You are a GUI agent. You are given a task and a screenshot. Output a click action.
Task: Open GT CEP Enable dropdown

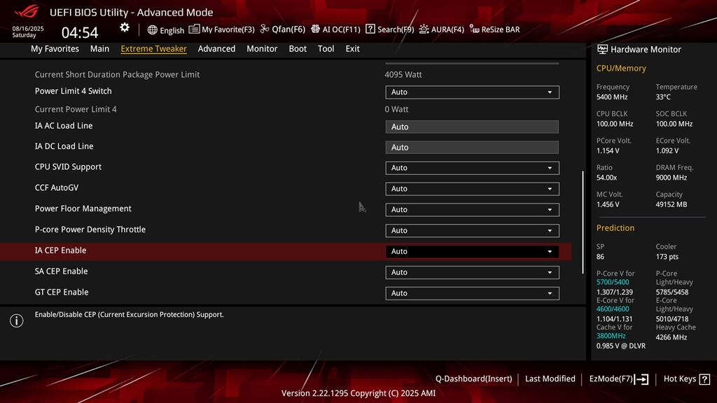(472, 293)
